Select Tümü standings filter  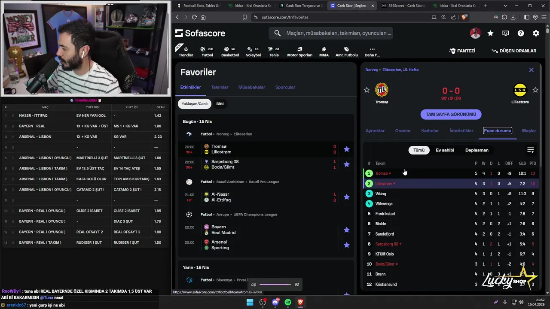(x=419, y=150)
